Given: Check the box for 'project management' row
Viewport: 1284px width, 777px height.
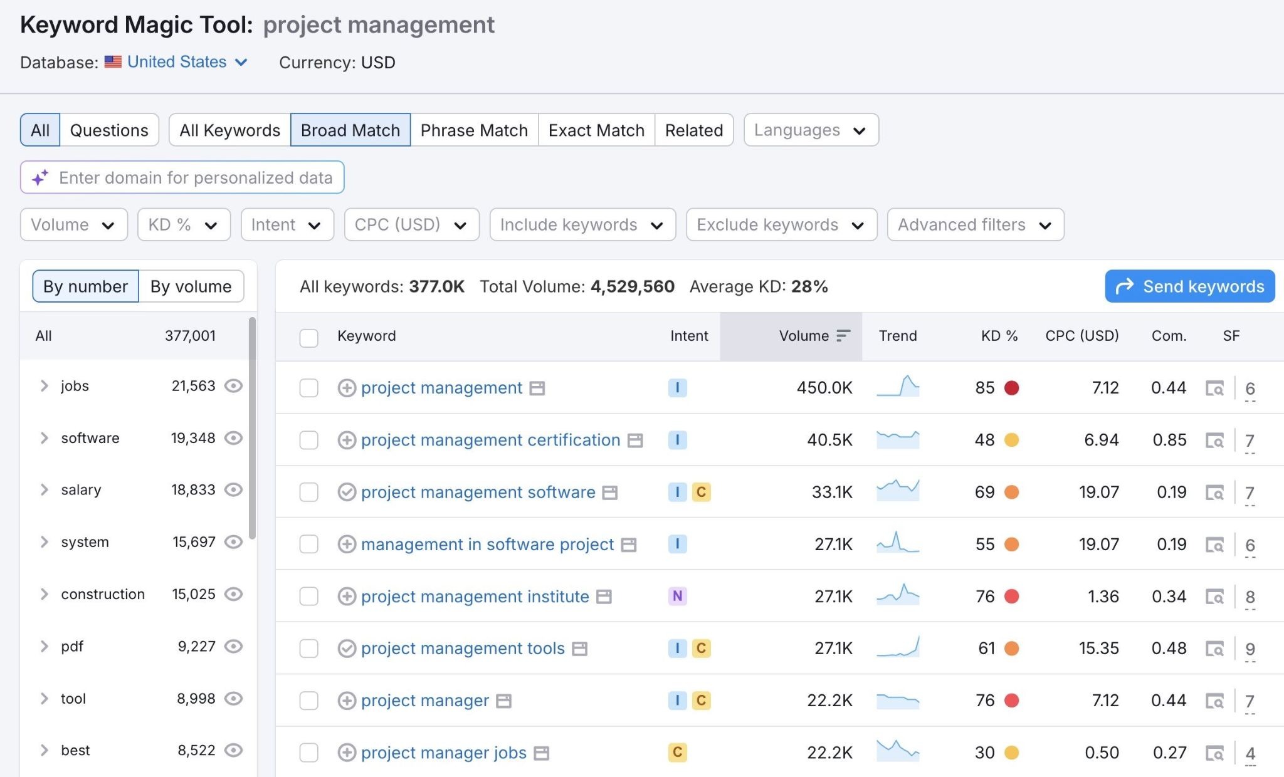Looking at the screenshot, I should pos(308,388).
